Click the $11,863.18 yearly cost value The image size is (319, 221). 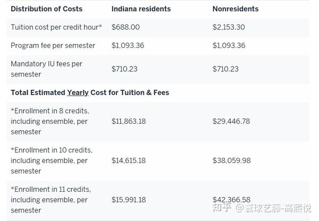tap(129, 121)
